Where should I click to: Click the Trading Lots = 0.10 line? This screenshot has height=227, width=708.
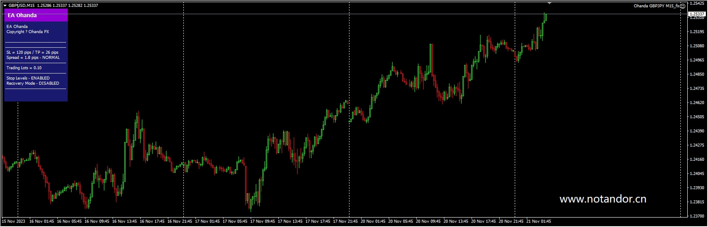24,68
